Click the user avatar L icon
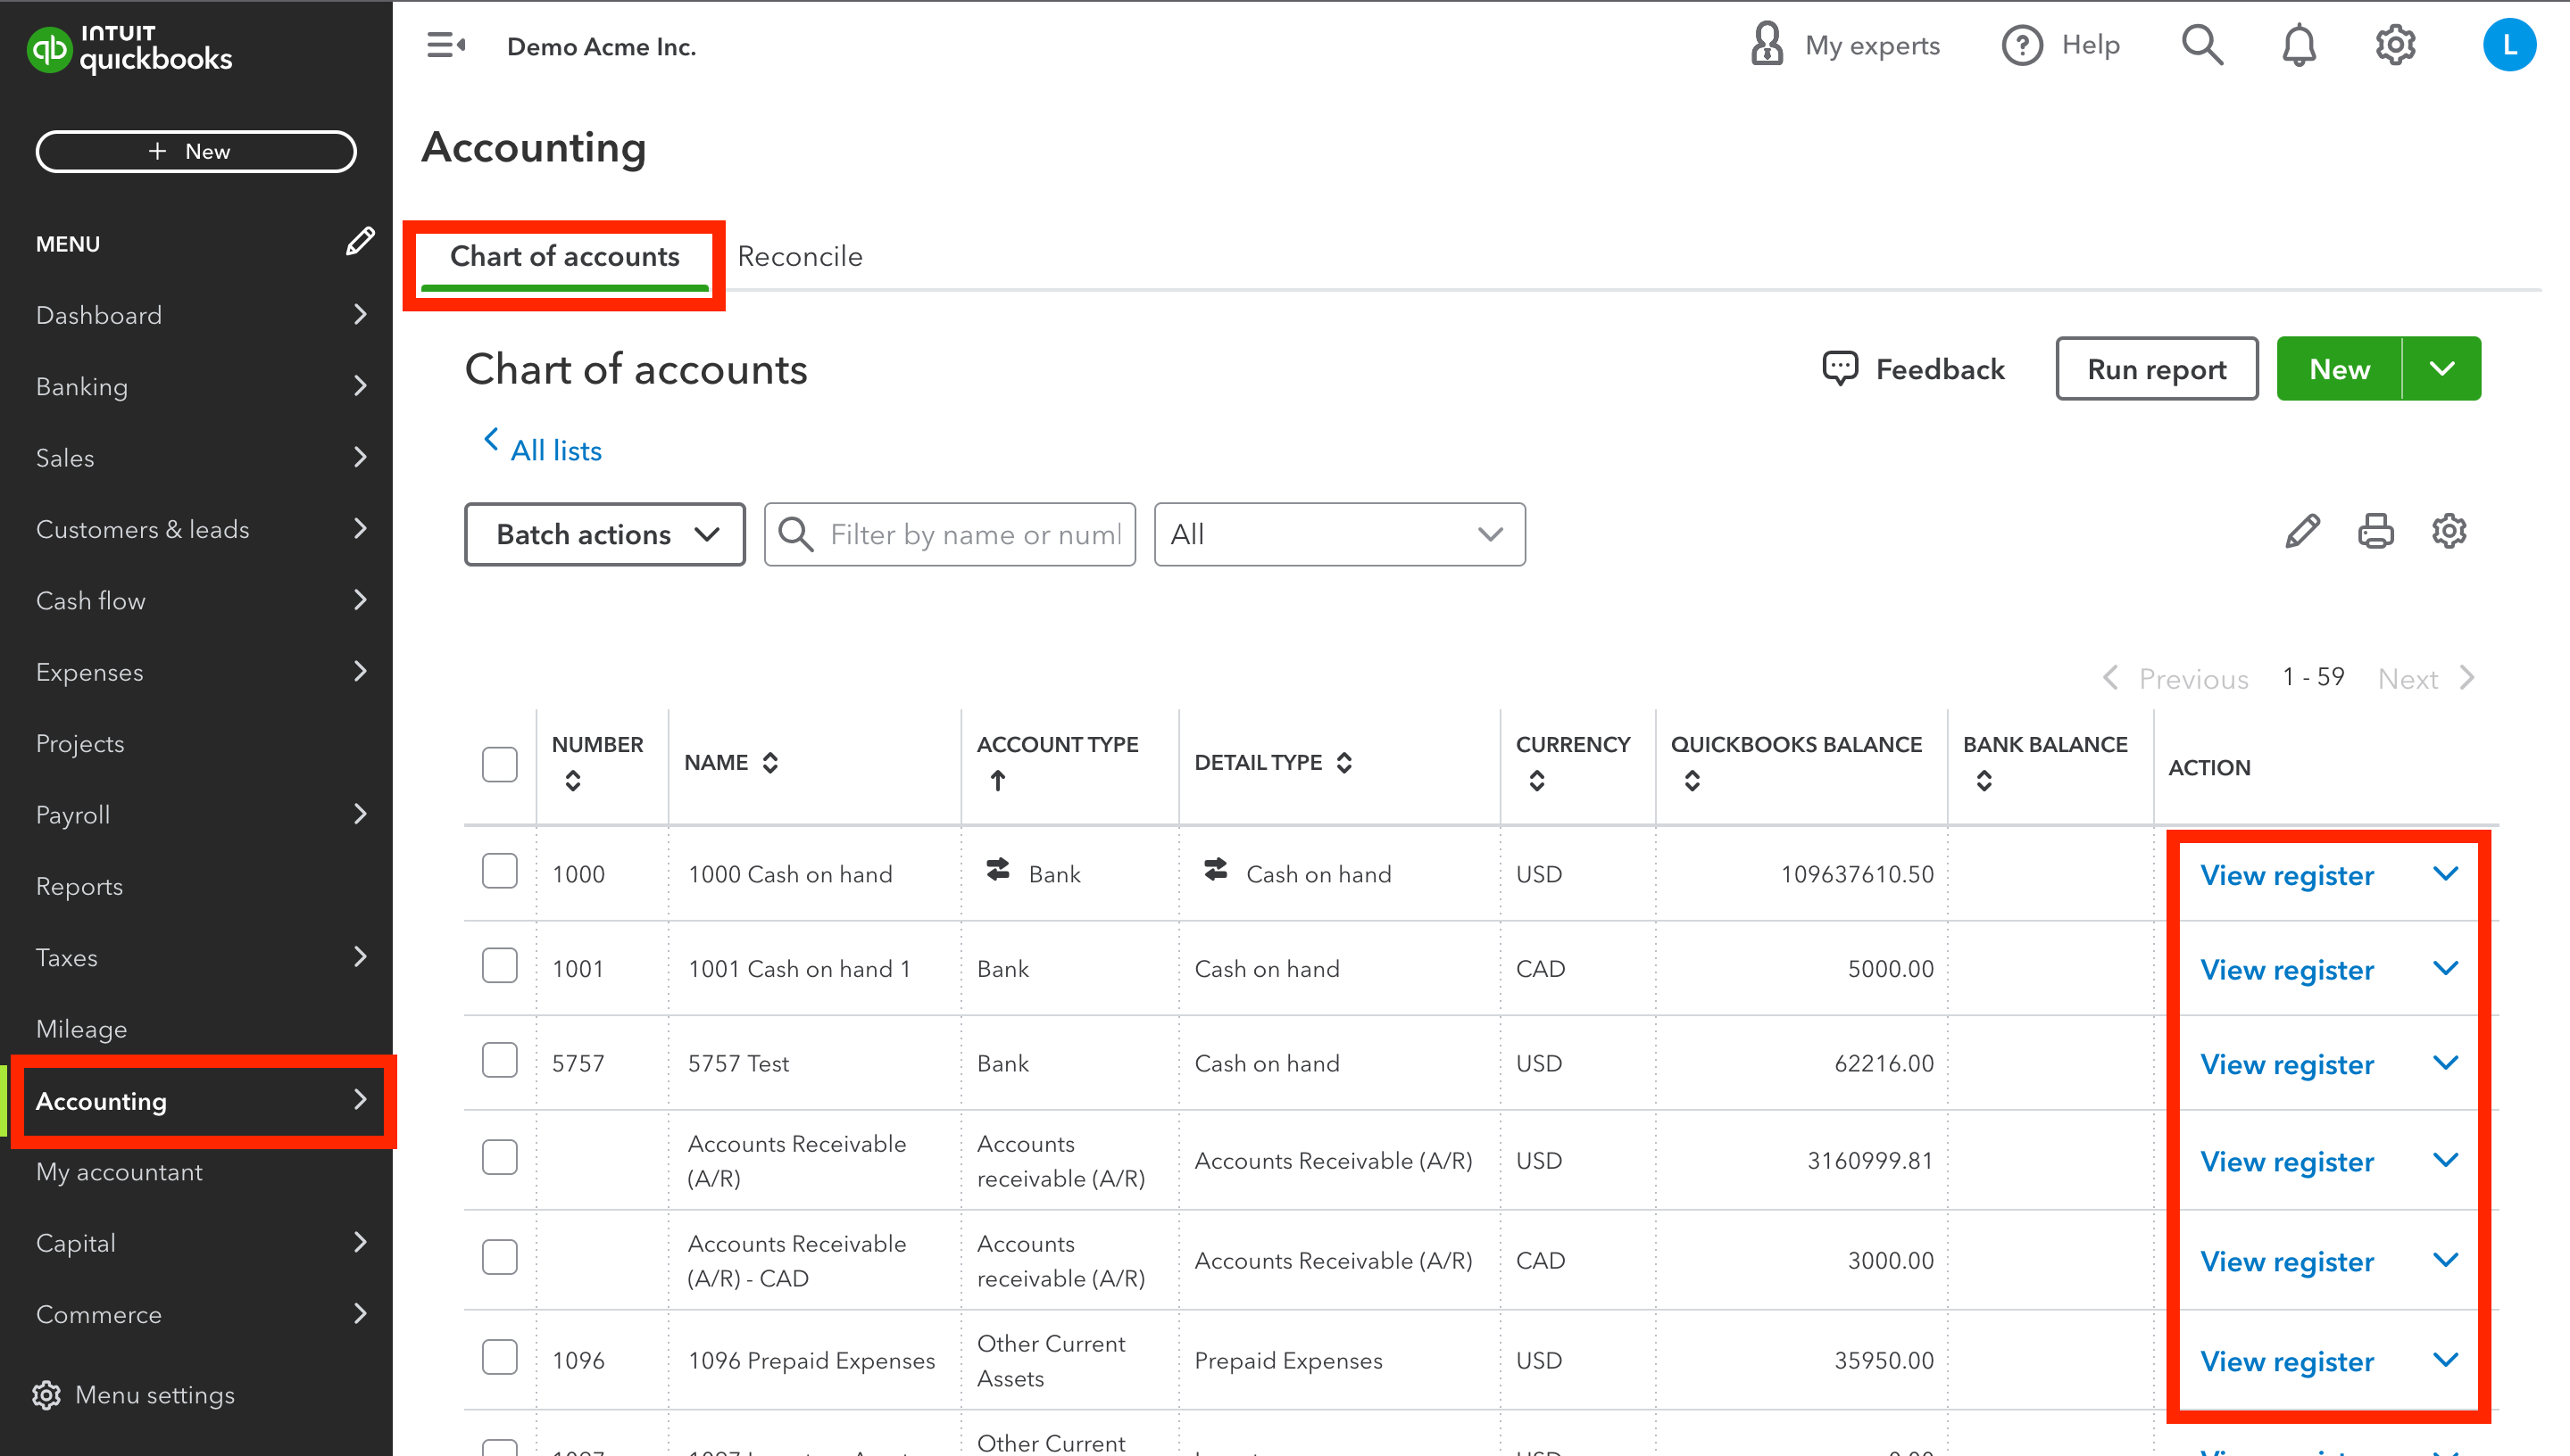This screenshot has height=1456, width=2570. (x=2508, y=46)
